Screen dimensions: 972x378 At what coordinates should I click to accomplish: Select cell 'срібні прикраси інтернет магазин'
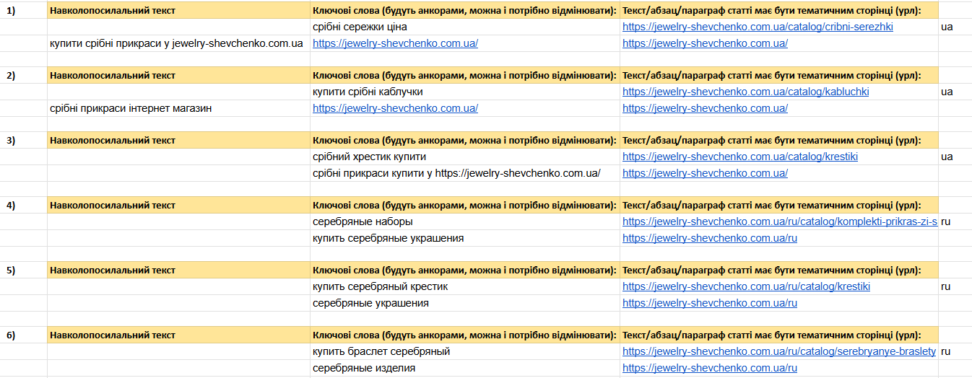(130, 108)
